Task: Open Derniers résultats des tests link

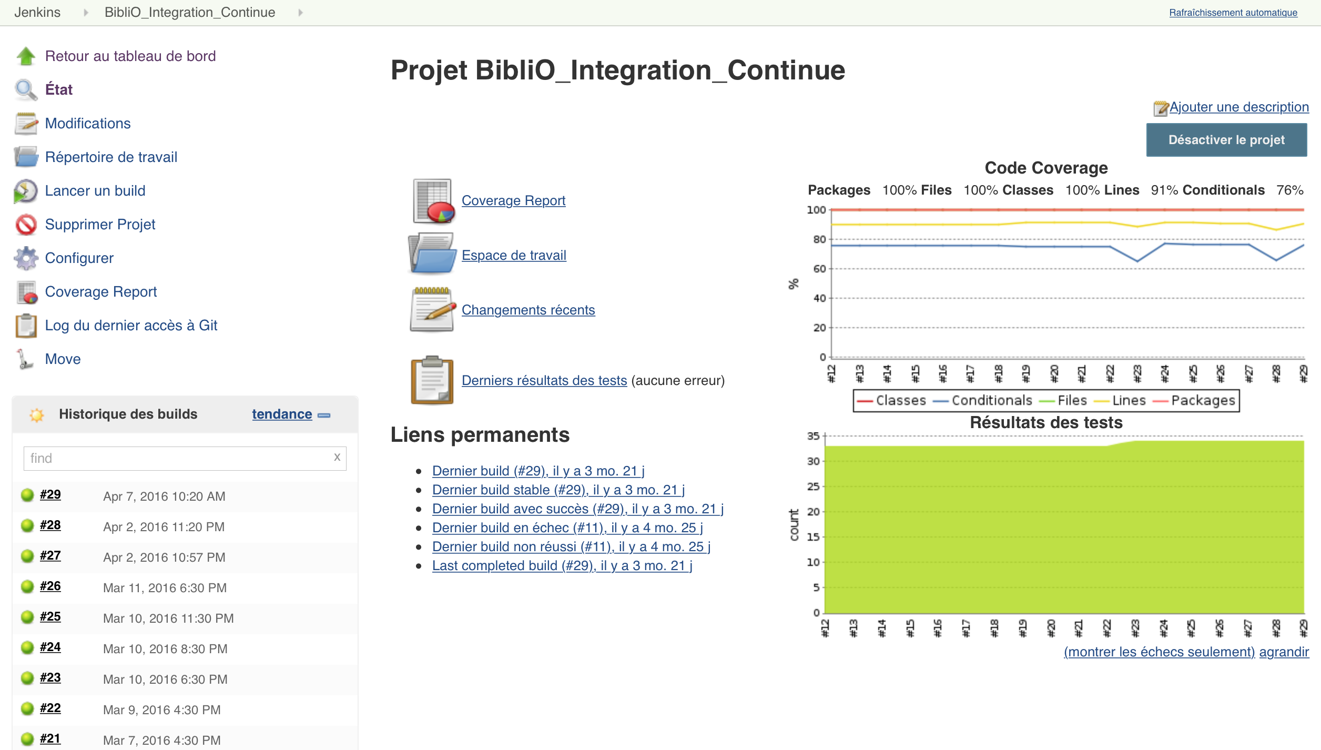Action: [544, 380]
